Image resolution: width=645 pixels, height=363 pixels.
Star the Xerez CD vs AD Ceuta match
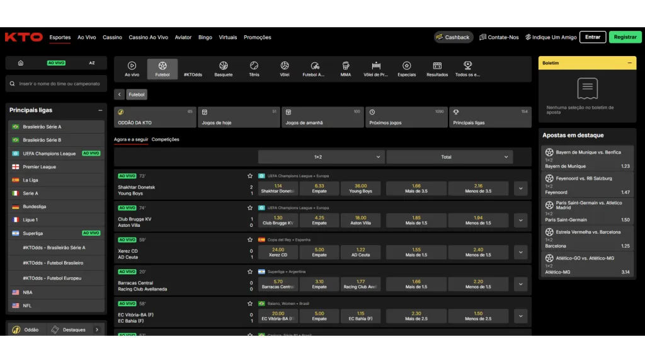(249, 239)
